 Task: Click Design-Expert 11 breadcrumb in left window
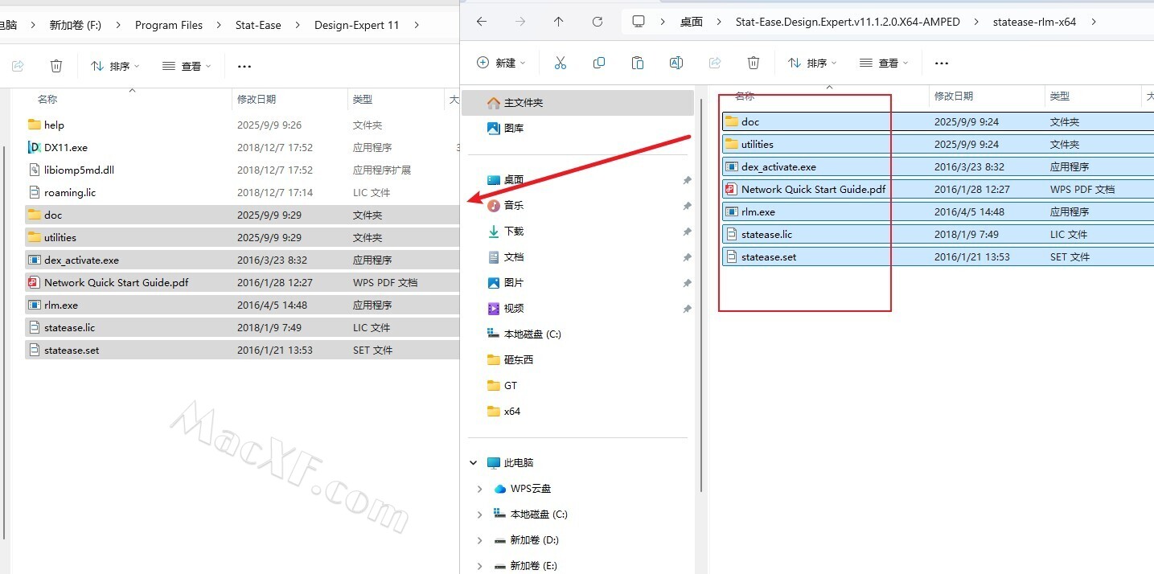[356, 25]
